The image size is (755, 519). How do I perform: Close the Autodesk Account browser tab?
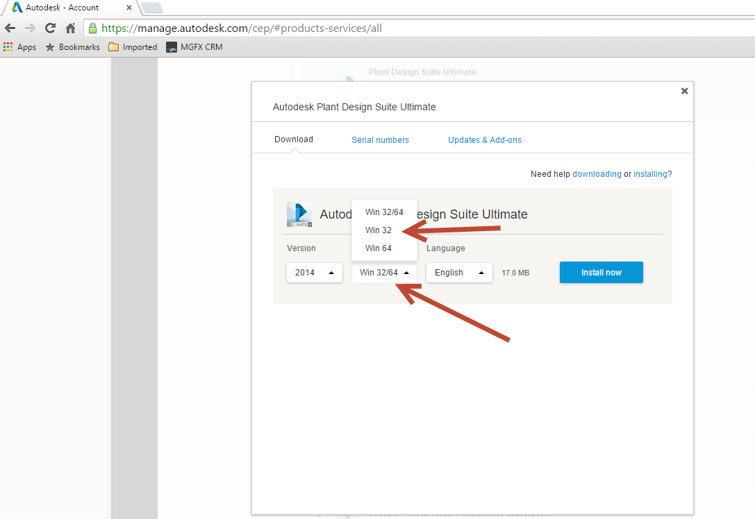click(x=128, y=8)
